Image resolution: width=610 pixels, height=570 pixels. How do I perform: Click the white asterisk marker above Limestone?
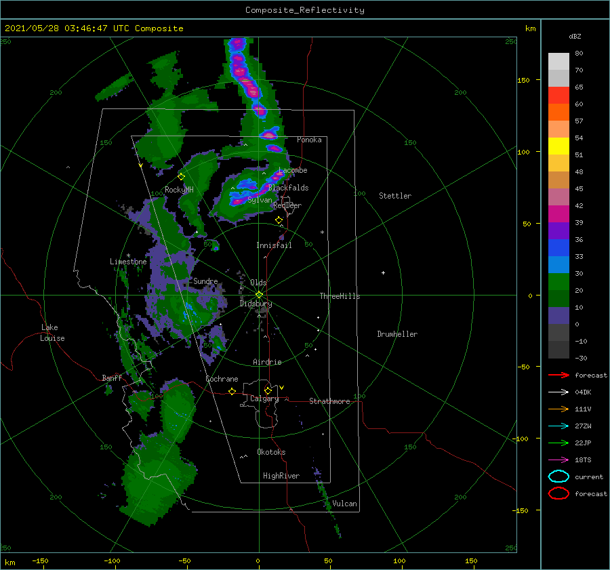coord(128,256)
